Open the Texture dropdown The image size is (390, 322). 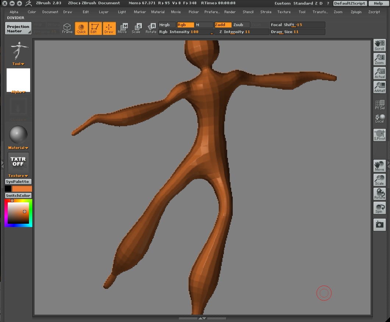(x=17, y=176)
